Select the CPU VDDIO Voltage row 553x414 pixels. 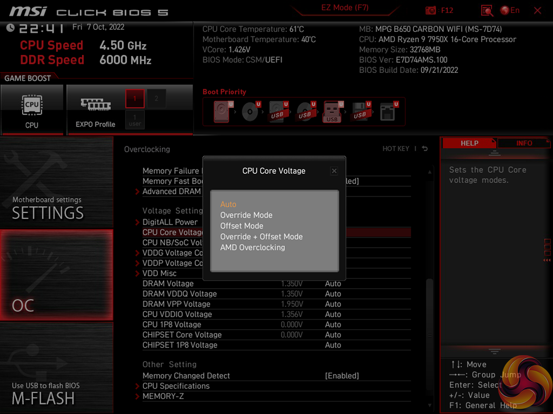tap(277, 314)
